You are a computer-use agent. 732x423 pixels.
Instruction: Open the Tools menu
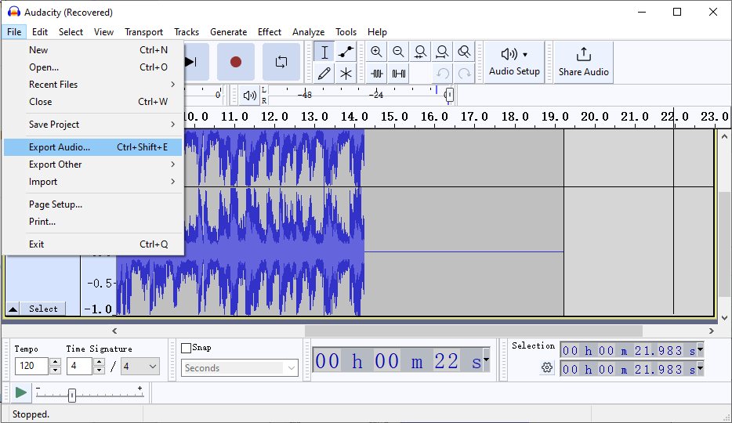click(346, 31)
